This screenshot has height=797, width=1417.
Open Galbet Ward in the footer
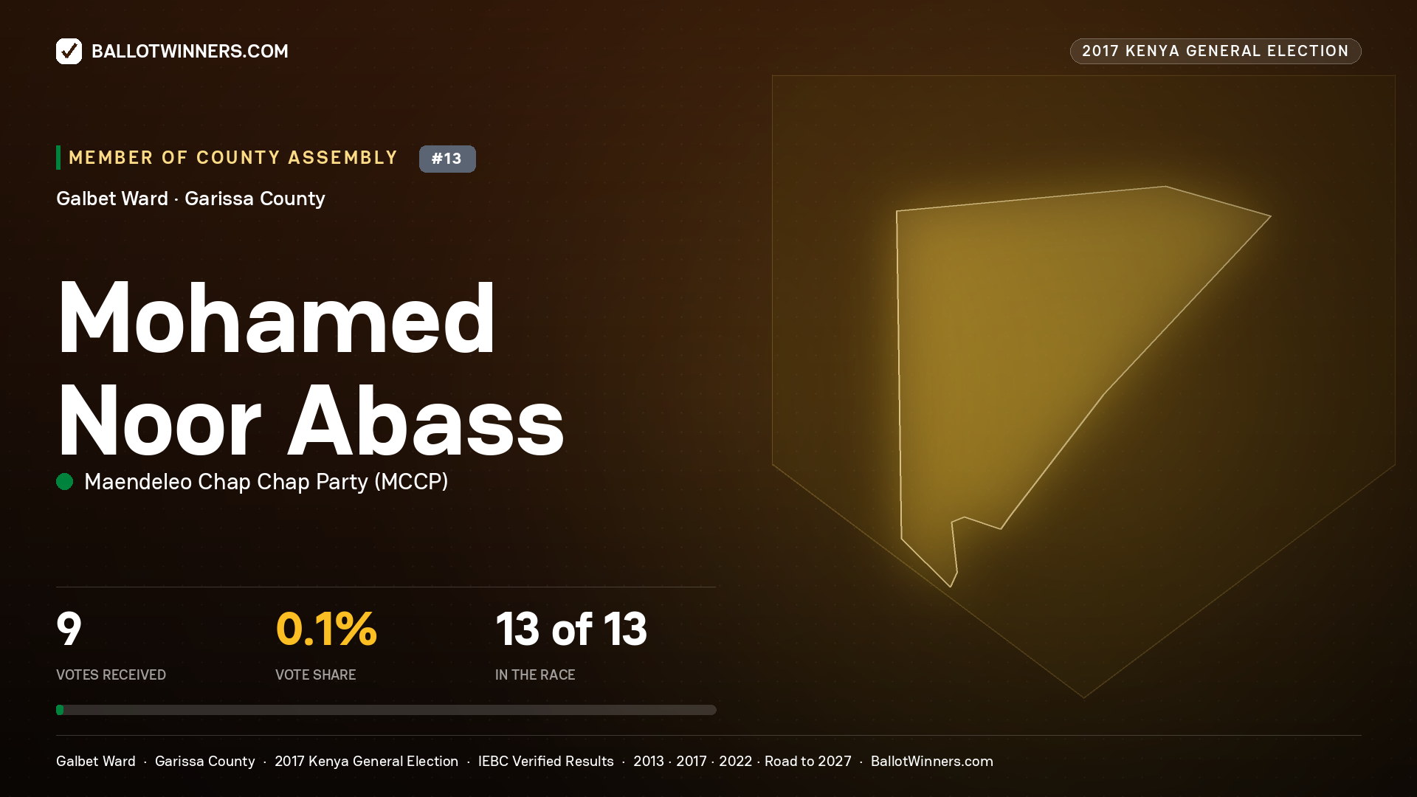pyautogui.click(x=96, y=761)
